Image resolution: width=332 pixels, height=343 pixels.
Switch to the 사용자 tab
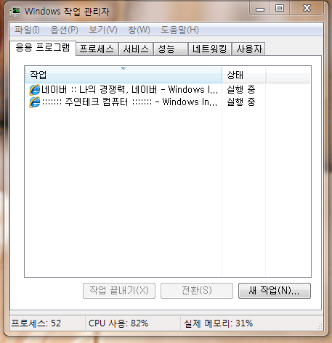(x=248, y=49)
